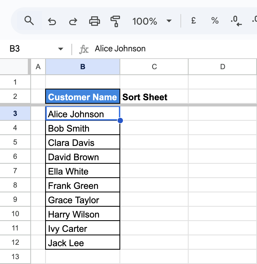Viewport: 257px width, 264px height.
Task: Click the search menus magnifier icon
Action: (x=29, y=21)
